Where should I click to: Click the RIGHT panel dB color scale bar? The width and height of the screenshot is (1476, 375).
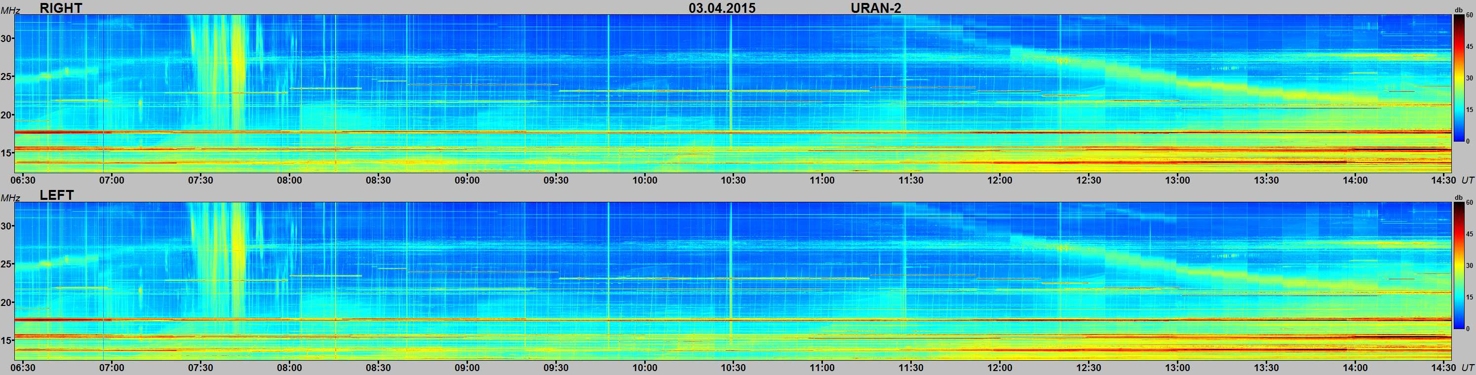tap(1459, 78)
